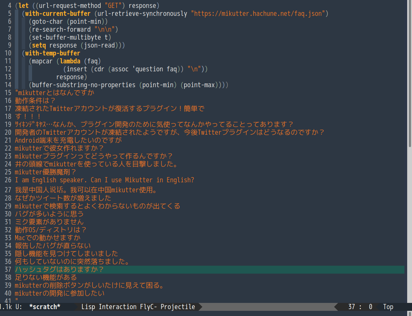Click the lambda keyword on line 11
This screenshot has width=412, height=316.
[70, 61]
